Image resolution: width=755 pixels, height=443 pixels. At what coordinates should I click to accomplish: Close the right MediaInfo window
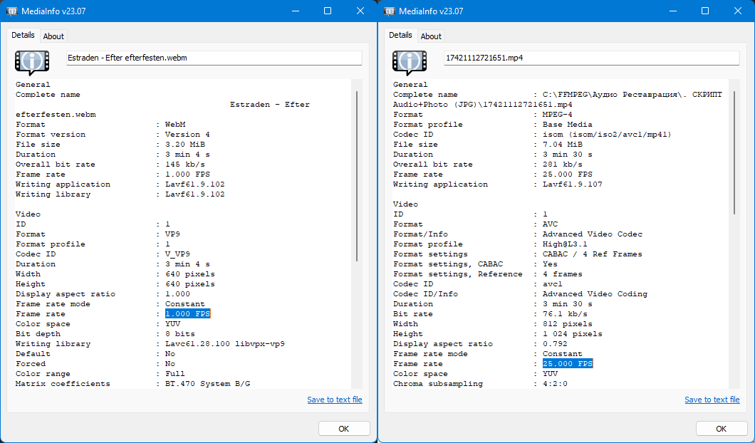tap(738, 11)
